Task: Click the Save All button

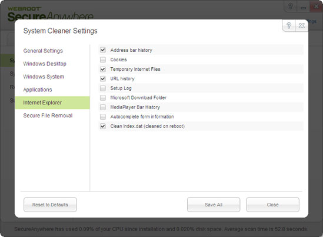Action: [214, 205]
